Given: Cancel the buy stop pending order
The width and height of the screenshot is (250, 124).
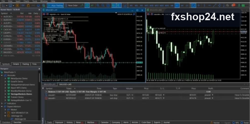Looking at the screenshot, I should (212, 95).
